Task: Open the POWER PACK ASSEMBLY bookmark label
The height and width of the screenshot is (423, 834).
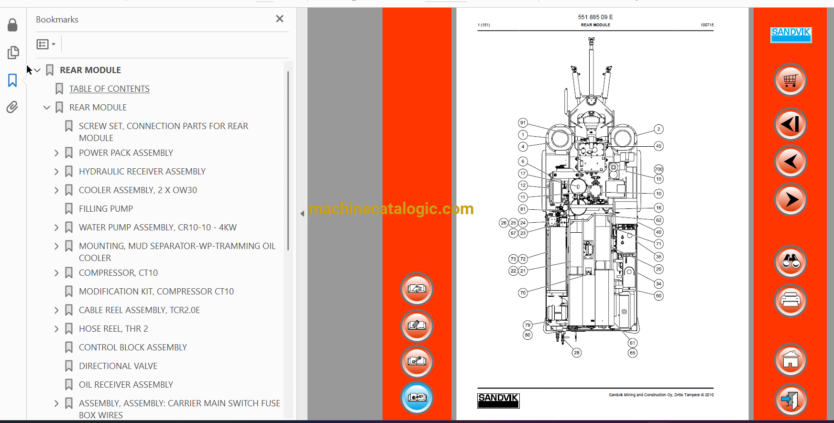Action: click(x=126, y=153)
